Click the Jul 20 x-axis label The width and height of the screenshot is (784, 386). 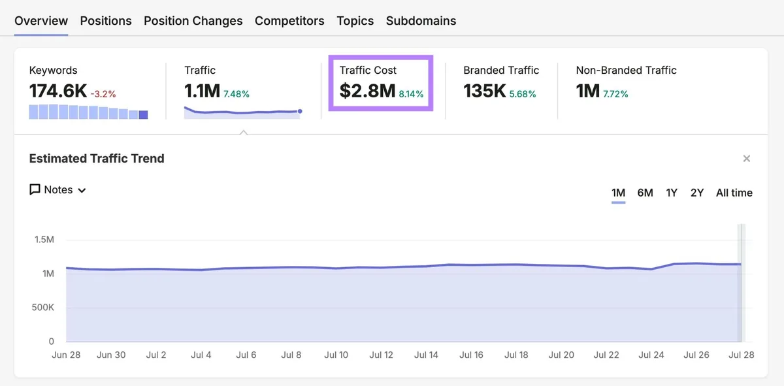561,355
